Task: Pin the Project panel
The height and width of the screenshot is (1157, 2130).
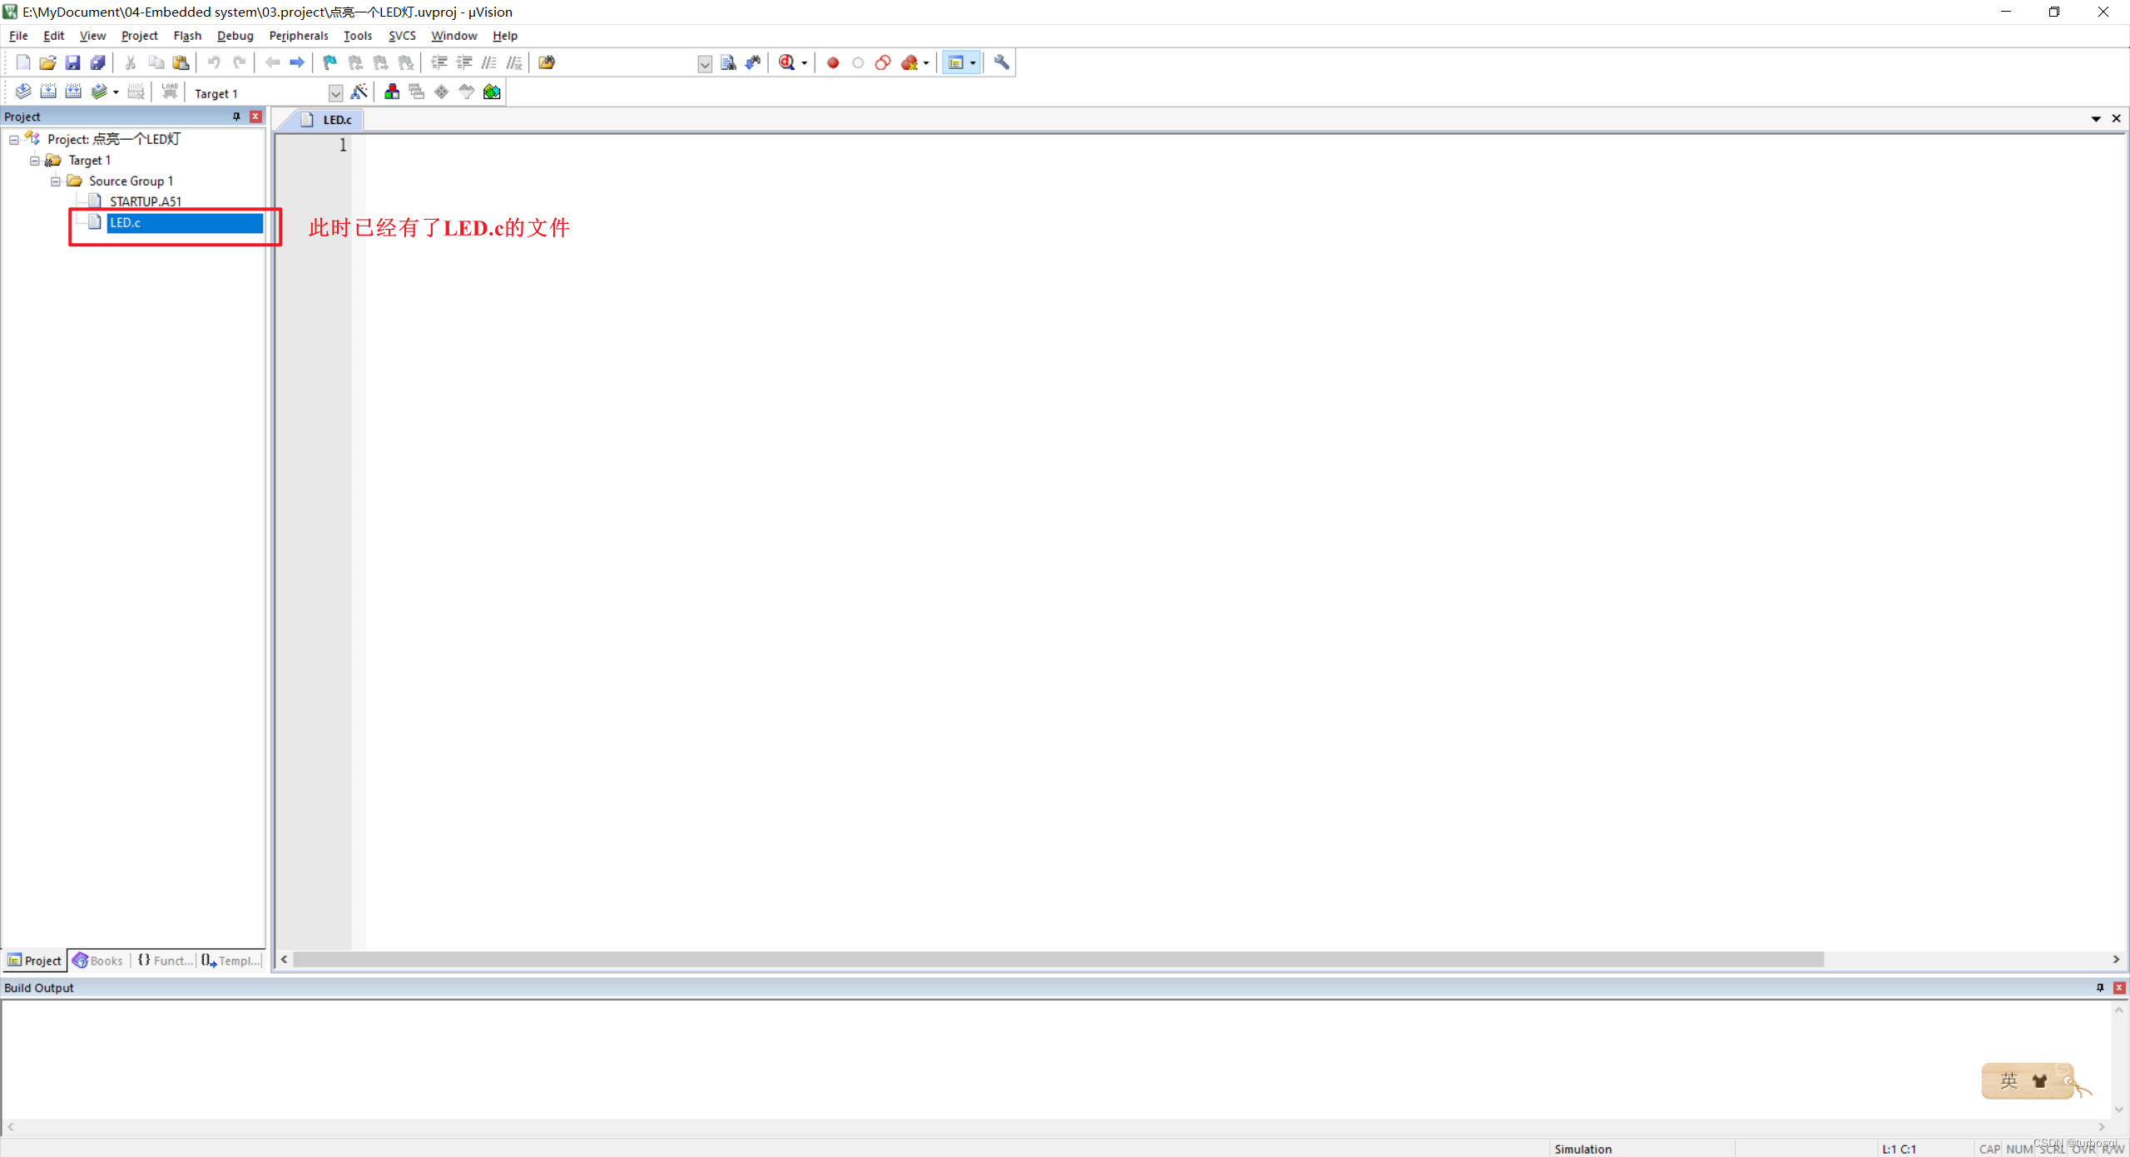Action: (x=236, y=117)
